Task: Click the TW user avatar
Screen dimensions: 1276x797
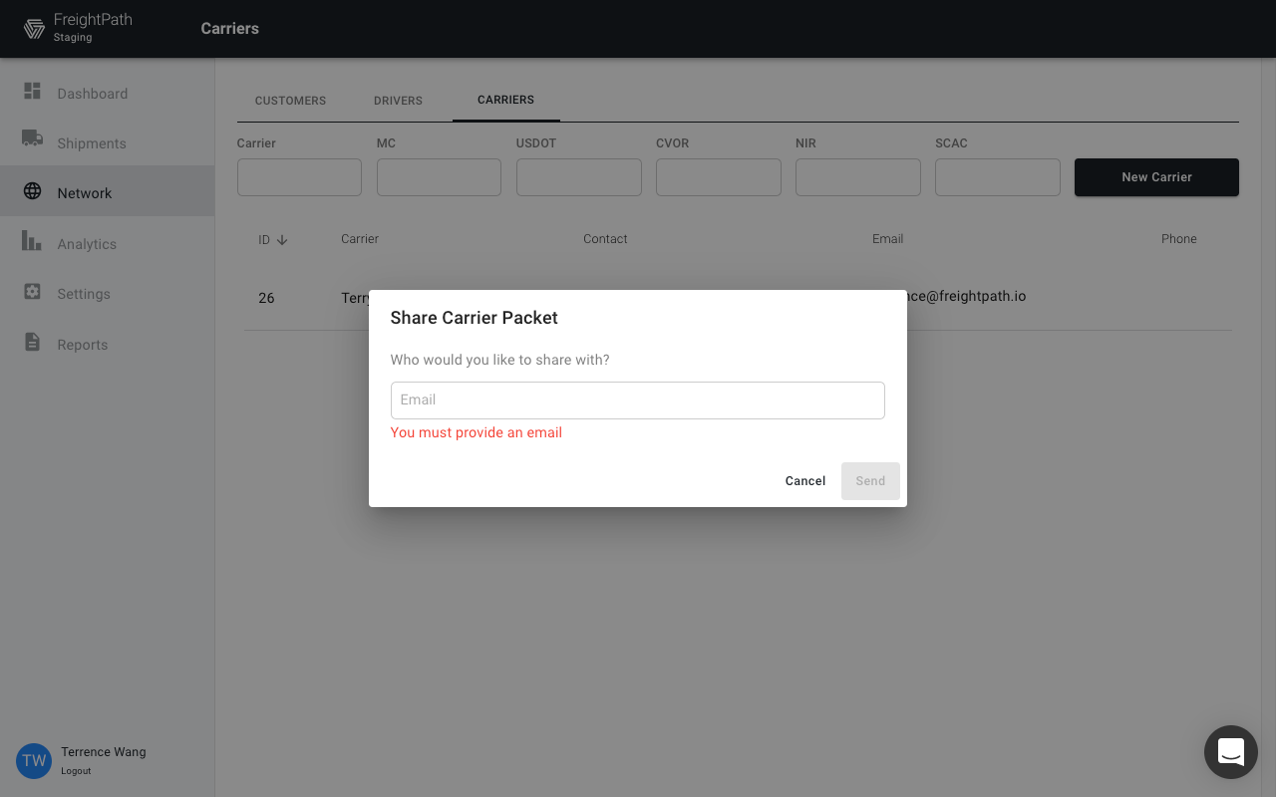Action: (34, 760)
